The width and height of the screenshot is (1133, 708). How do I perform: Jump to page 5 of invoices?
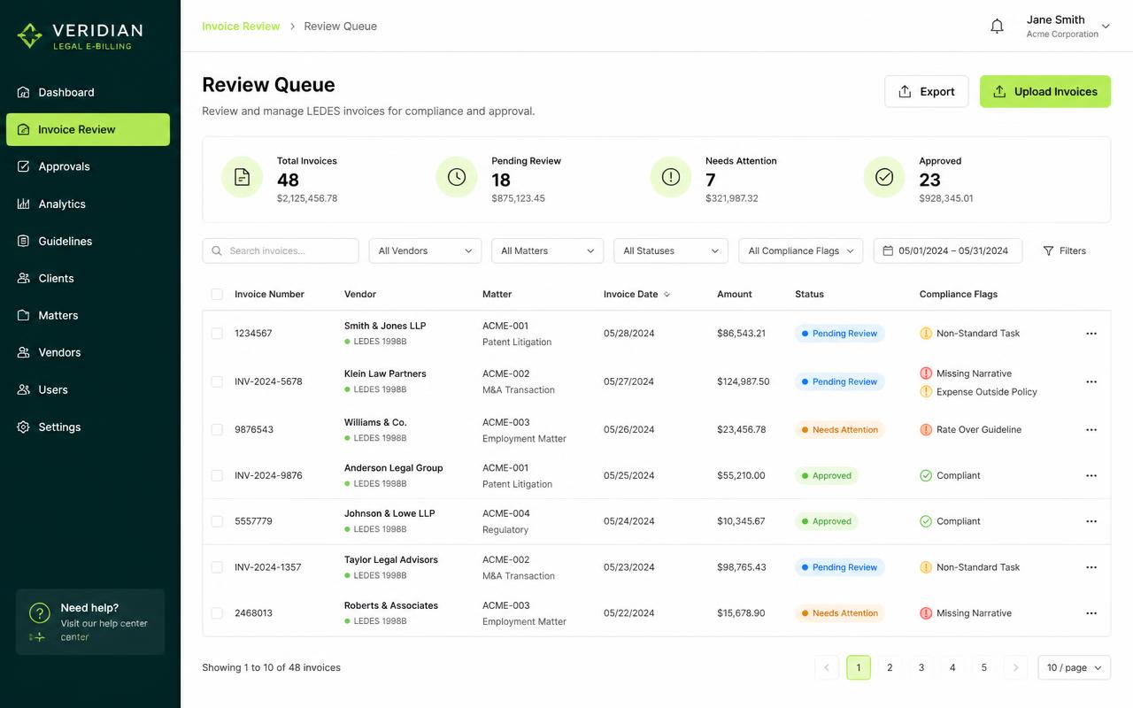click(983, 668)
